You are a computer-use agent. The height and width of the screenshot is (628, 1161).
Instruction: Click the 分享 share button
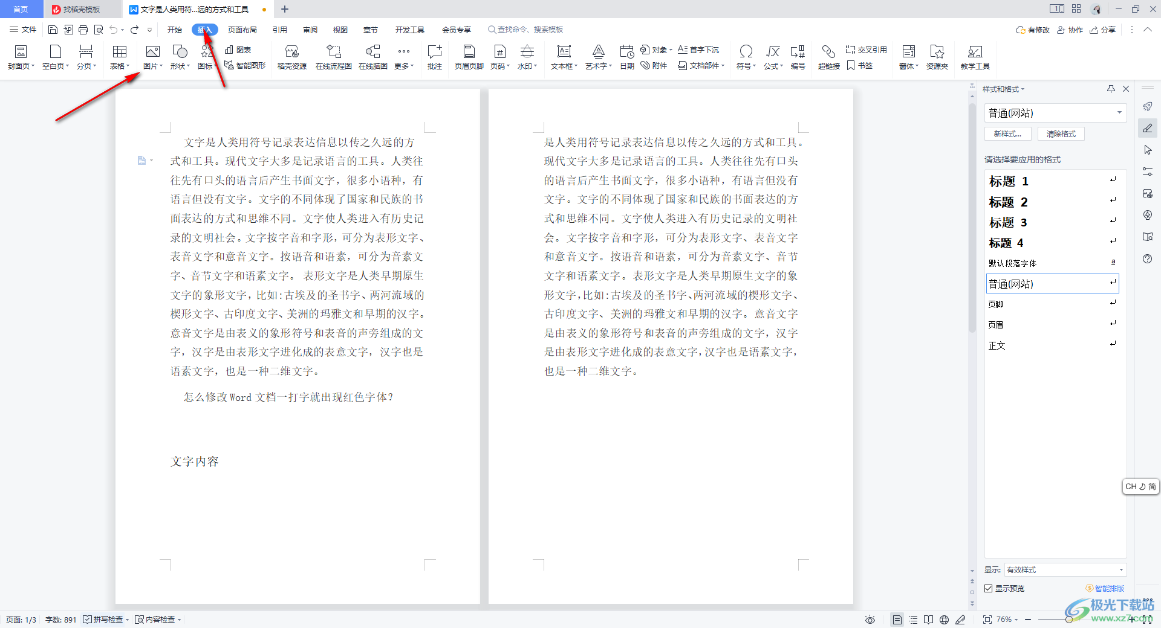[1103, 30]
